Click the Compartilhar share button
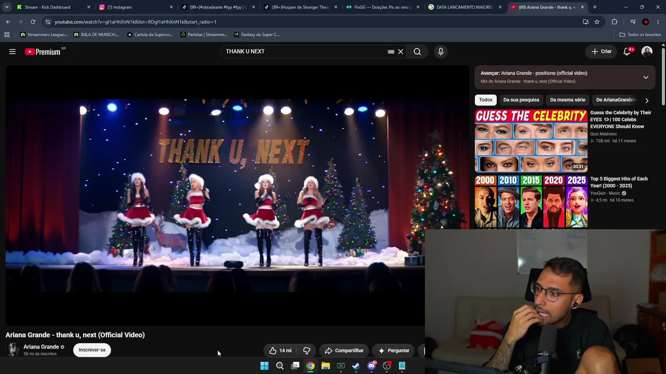This screenshot has width=666, height=374. (x=344, y=351)
